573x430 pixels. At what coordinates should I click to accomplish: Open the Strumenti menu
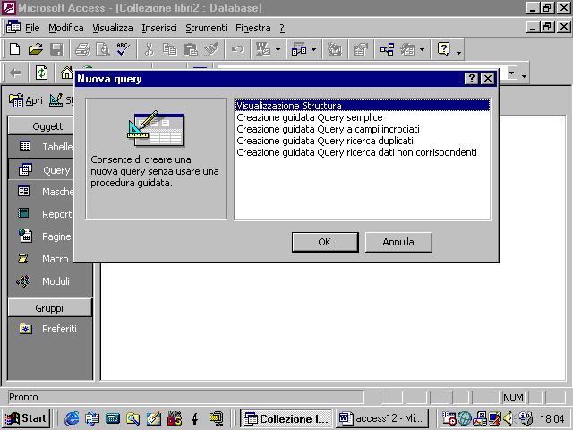(206, 28)
